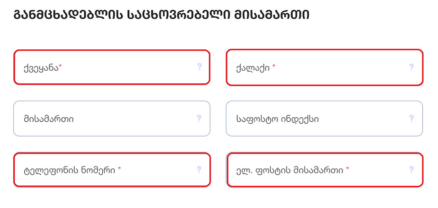Show help for ტელეფონის ნომერი field
Viewport: 438px width, 208px height.
(199, 170)
